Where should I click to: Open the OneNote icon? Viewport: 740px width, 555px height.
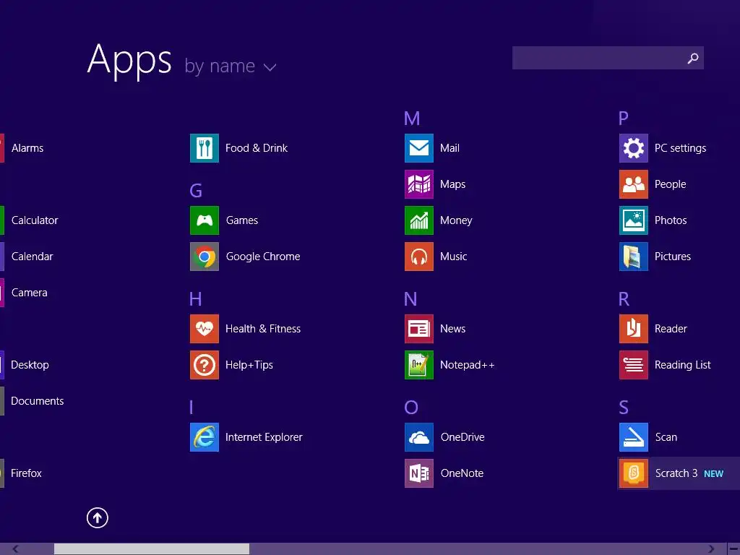coord(419,473)
